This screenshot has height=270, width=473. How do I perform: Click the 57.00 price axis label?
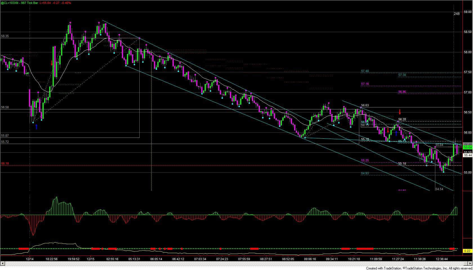[x=468, y=92]
